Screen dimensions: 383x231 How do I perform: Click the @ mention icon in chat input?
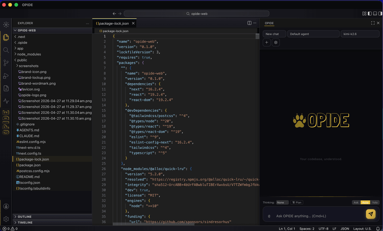[269, 216]
